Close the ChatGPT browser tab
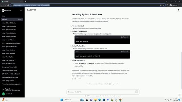Viewport: 182px width, 102px height. click(x=22, y=2)
